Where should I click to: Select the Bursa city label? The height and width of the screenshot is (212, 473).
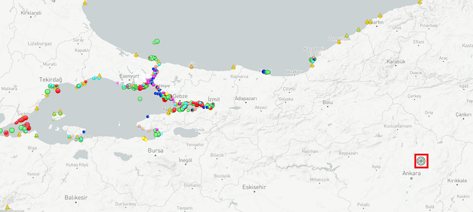point(155,150)
